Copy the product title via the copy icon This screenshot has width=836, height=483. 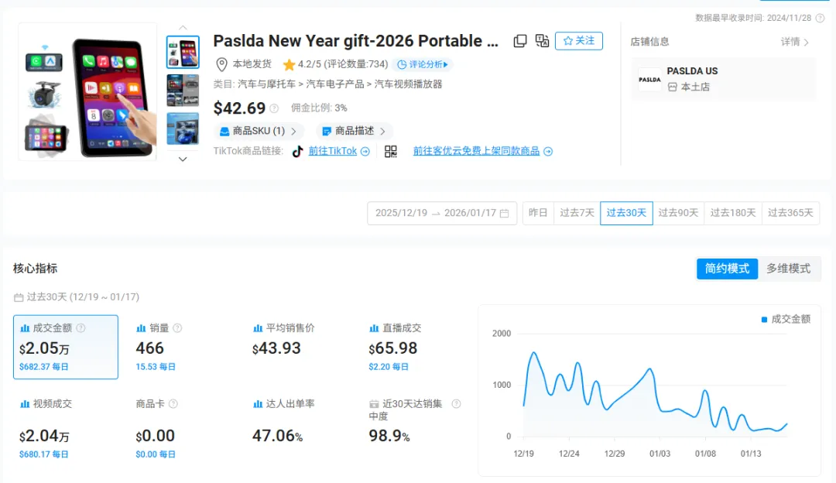tap(520, 40)
